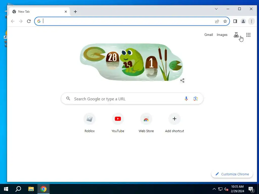Open the taskbar clock and date
Image resolution: width=259 pixels, height=194 pixels.
(237, 189)
